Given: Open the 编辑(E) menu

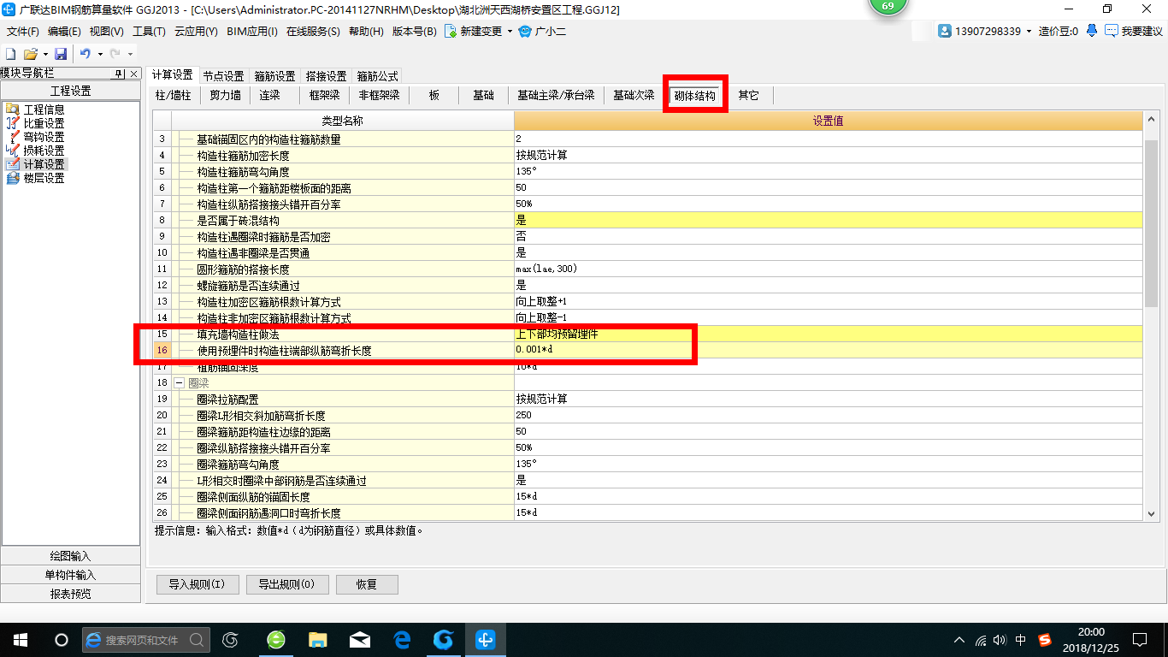Looking at the screenshot, I should coord(65,32).
